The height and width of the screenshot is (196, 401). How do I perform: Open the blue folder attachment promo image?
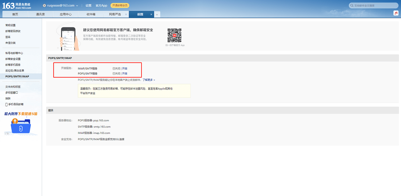tap(21, 126)
